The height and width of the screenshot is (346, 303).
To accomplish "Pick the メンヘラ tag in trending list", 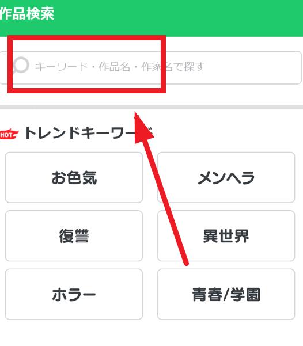I will click(226, 177).
